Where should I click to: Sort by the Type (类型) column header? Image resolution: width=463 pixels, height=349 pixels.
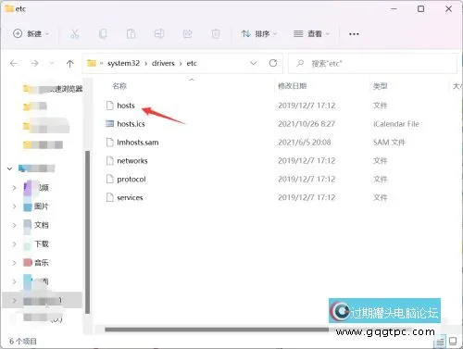point(380,86)
